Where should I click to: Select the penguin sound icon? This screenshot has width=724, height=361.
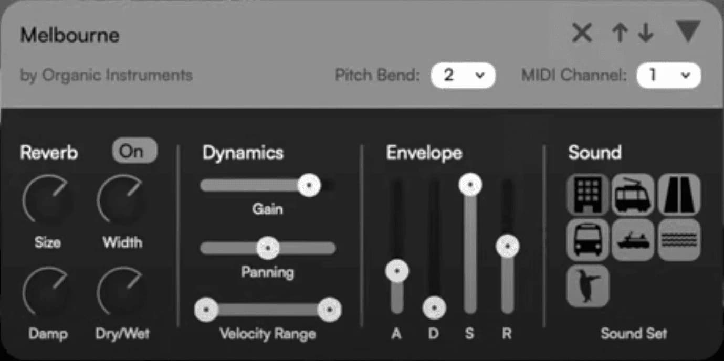[588, 285]
